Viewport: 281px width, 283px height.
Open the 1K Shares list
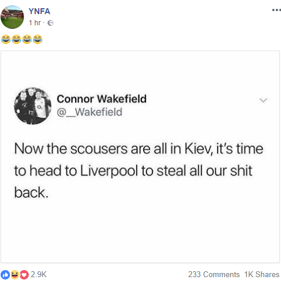pos(262,275)
